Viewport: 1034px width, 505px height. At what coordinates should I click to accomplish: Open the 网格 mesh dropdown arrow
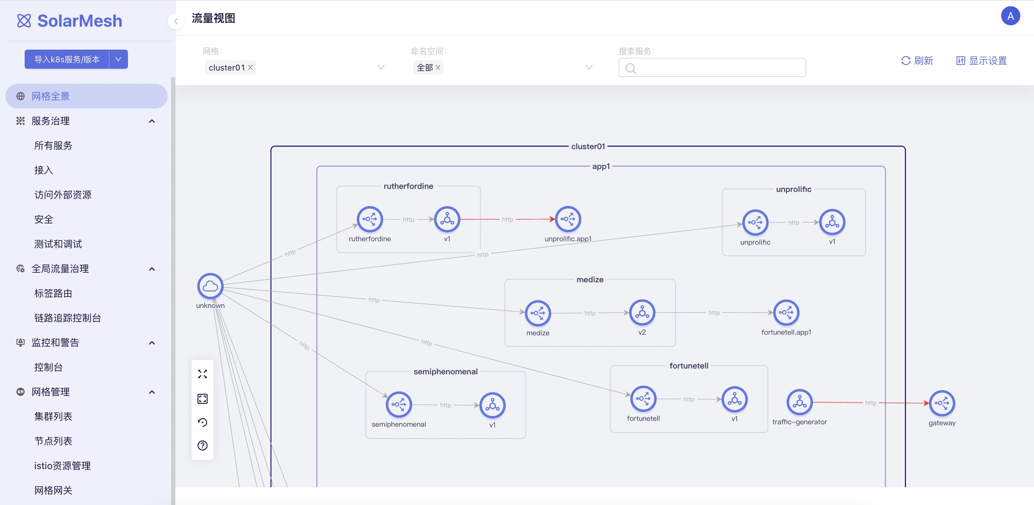tap(381, 67)
